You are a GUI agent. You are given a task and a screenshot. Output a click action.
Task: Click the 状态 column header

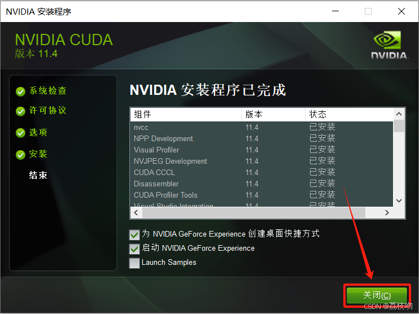coord(349,115)
